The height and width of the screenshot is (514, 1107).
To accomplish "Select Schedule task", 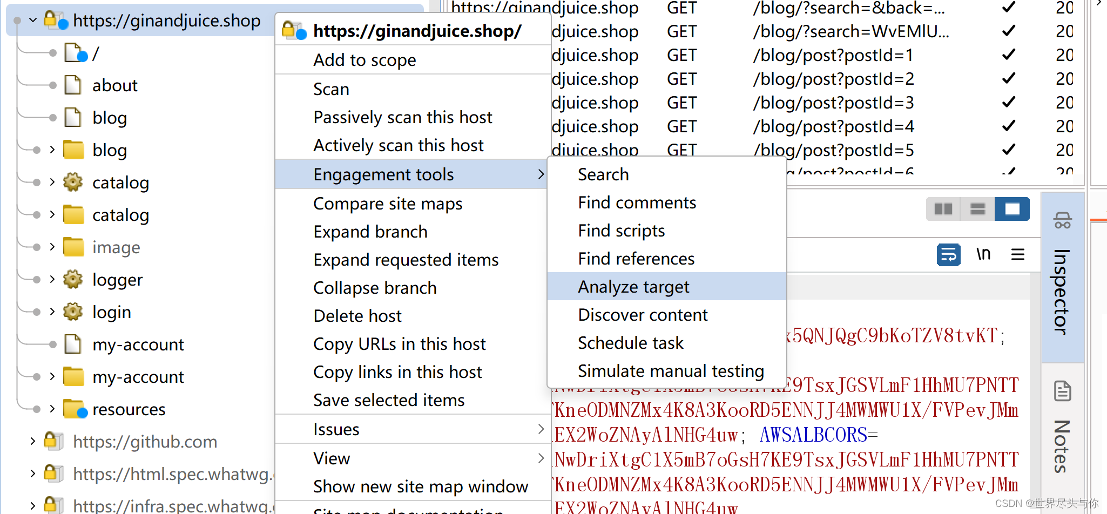I will coord(667,343).
